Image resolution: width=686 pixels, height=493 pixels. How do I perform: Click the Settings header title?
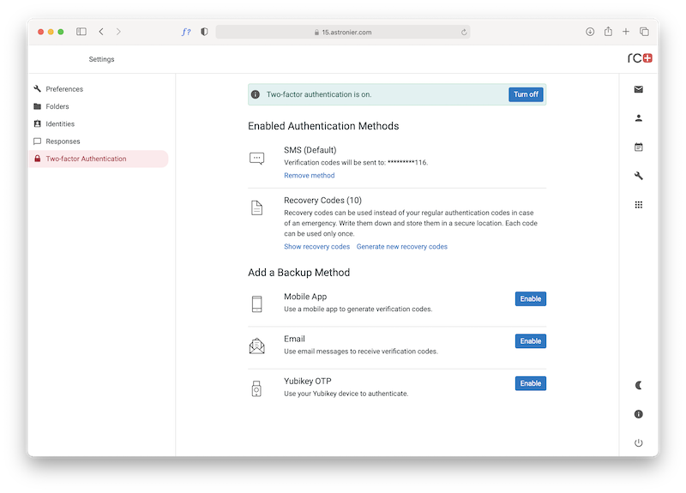point(101,59)
